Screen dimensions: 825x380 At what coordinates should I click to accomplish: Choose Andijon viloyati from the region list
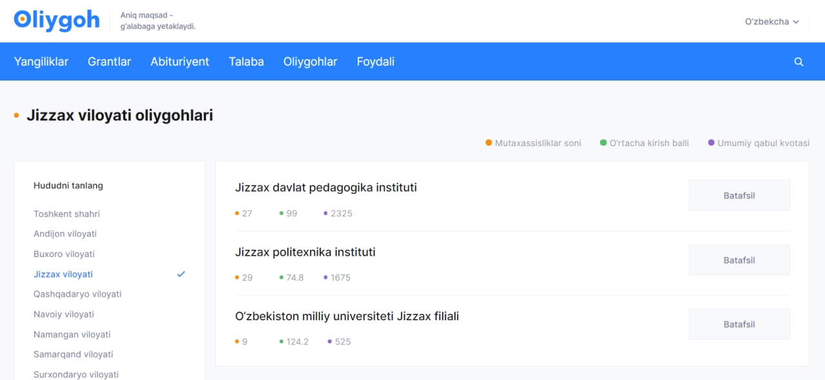[x=65, y=234]
